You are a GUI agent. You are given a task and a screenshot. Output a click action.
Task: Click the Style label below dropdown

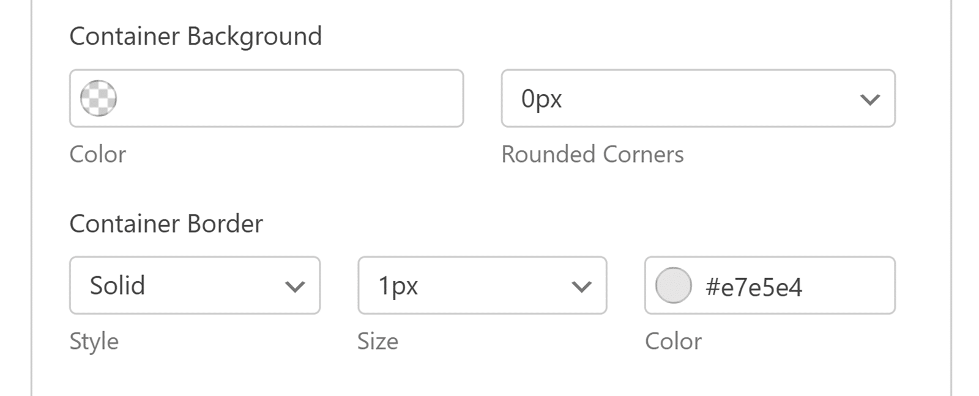tap(94, 342)
